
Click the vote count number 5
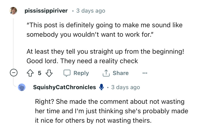[40, 73]
